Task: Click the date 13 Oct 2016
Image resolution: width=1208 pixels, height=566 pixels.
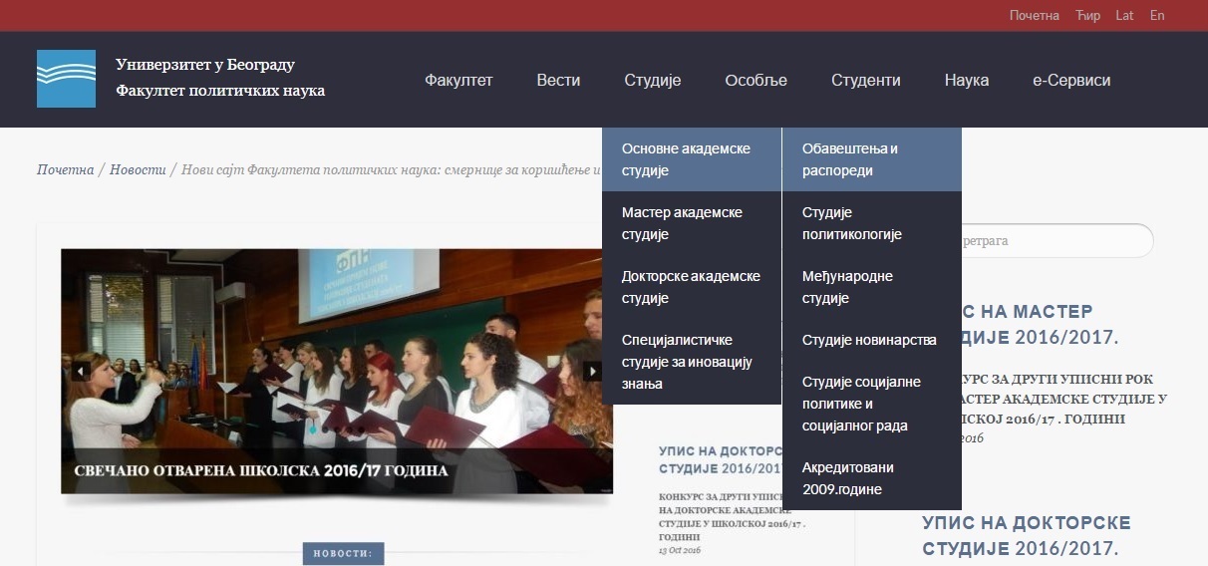Action: click(682, 550)
